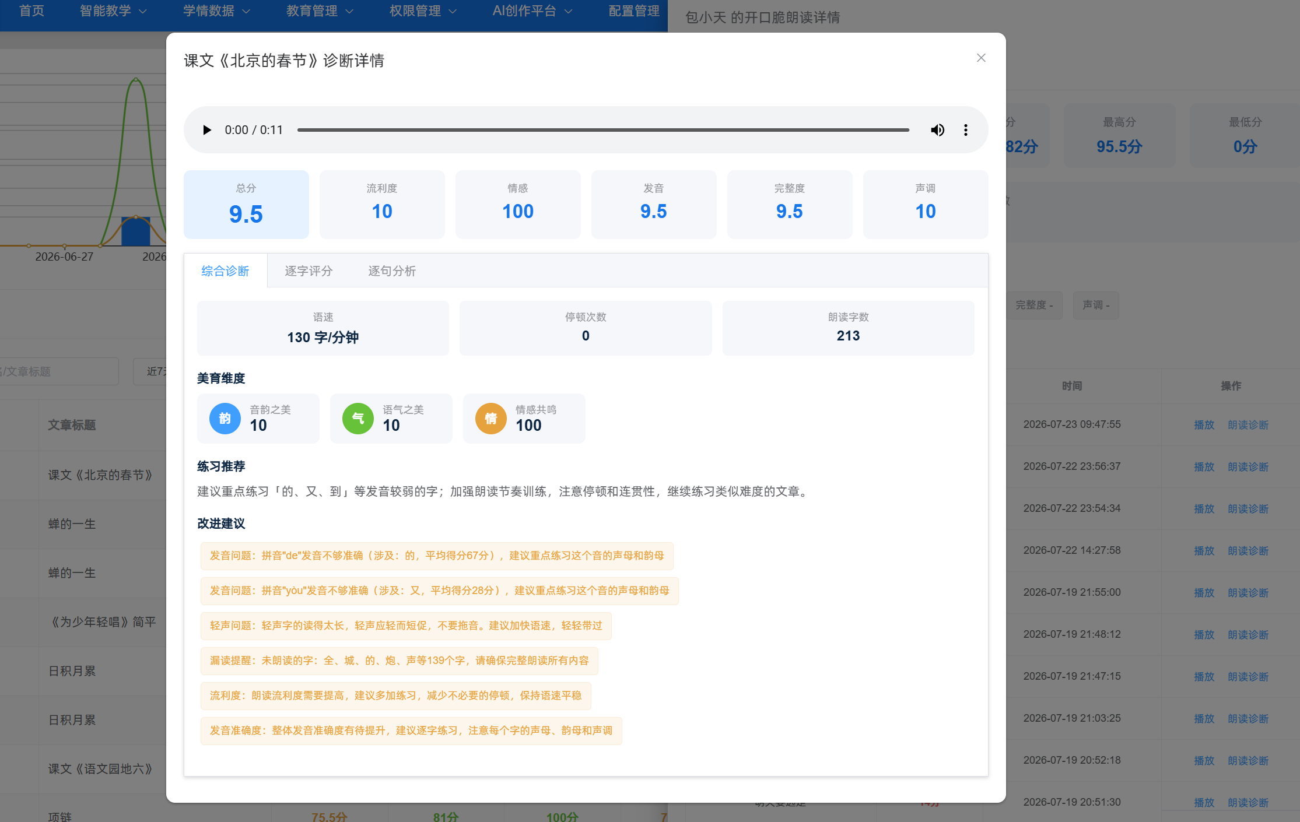Click the 语气之美 green icon
1300x822 pixels.
point(358,419)
